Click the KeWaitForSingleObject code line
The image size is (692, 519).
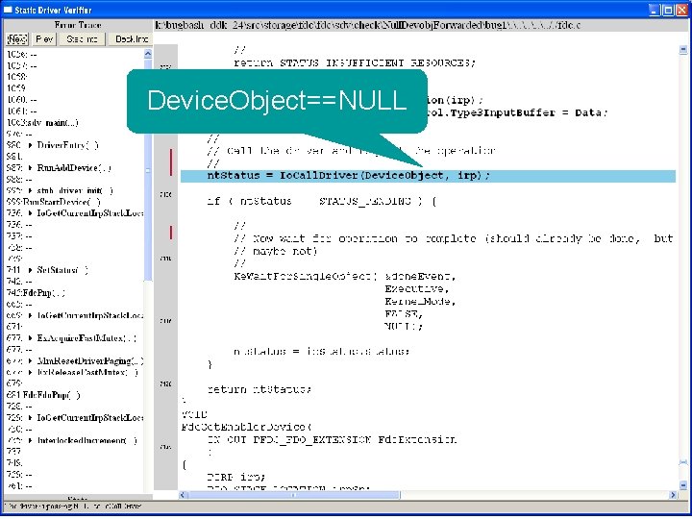(344, 276)
